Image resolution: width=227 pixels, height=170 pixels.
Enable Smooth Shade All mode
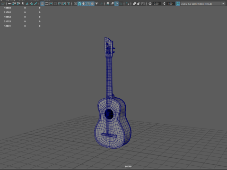(79, 3)
